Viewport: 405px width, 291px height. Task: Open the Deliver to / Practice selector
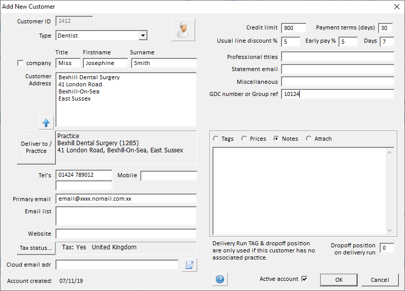36,147
